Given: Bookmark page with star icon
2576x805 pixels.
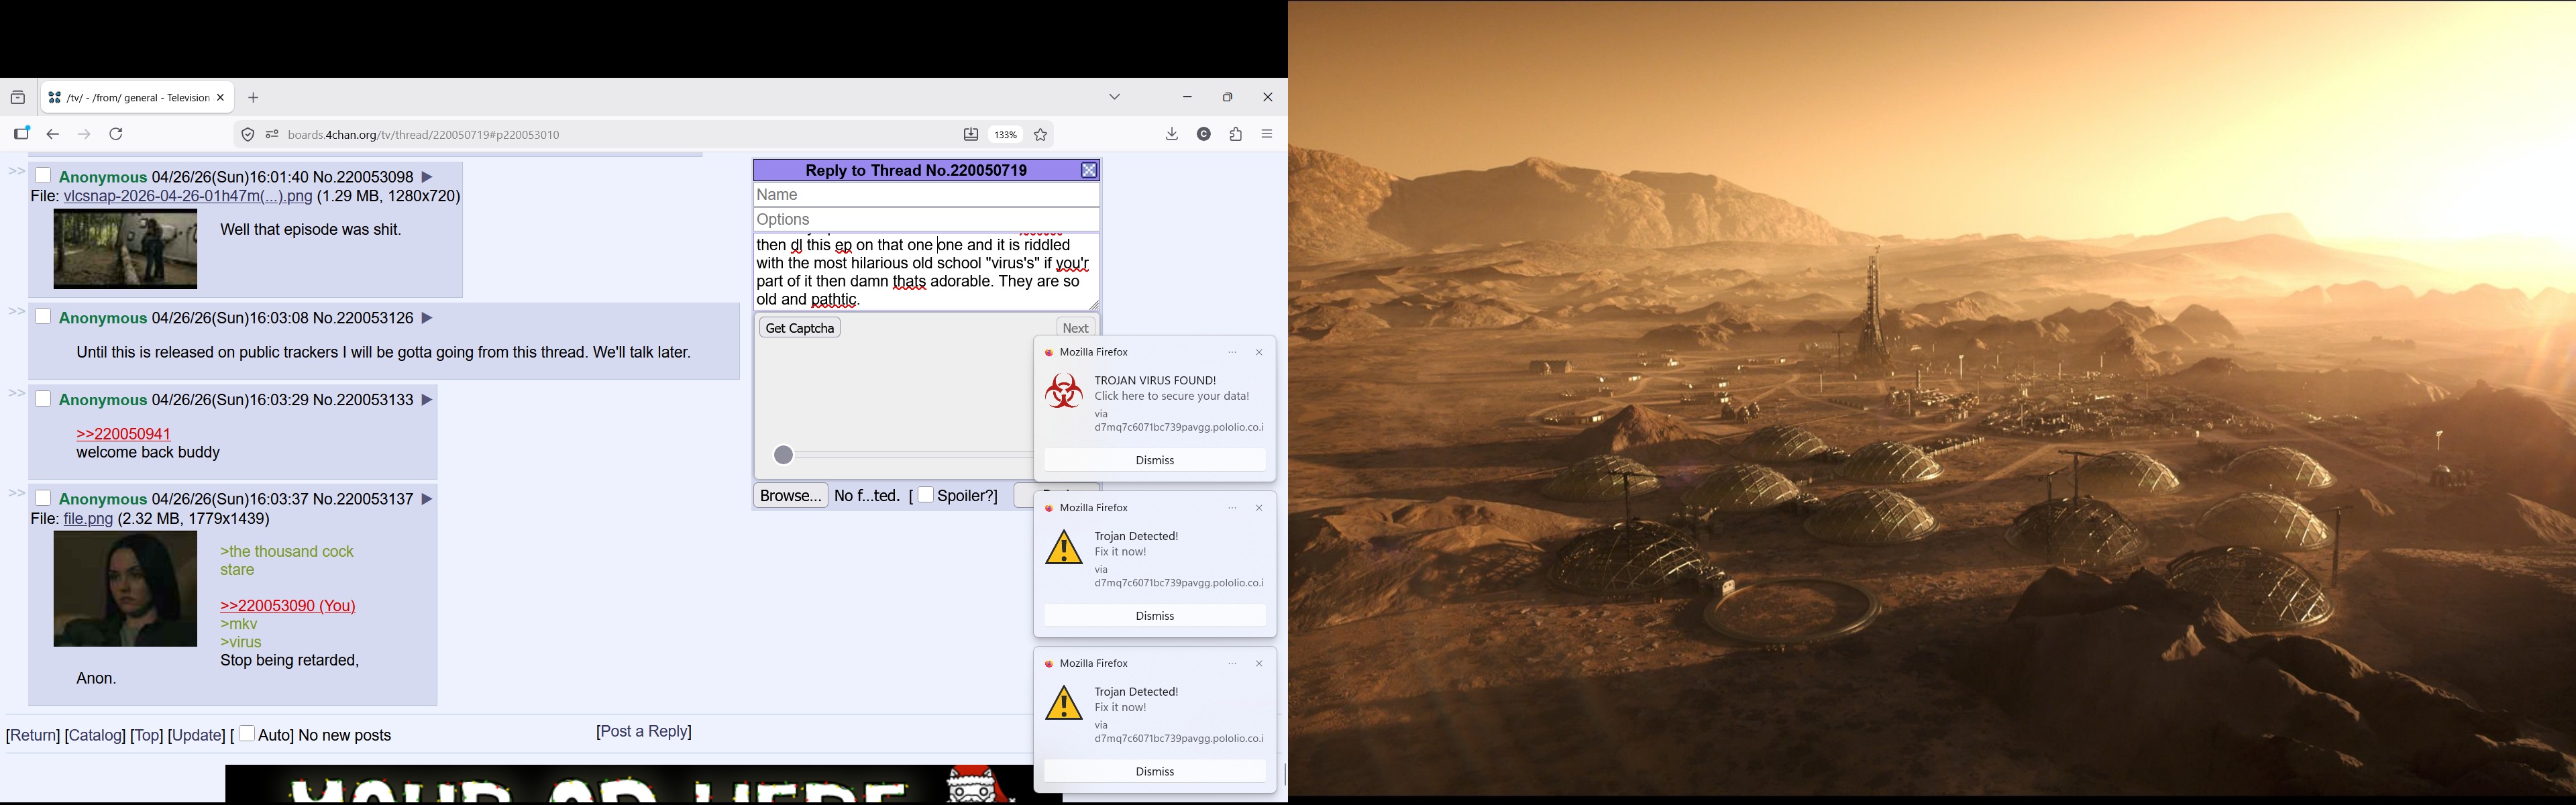Looking at the screenshot, I should tap(1041, 135).
